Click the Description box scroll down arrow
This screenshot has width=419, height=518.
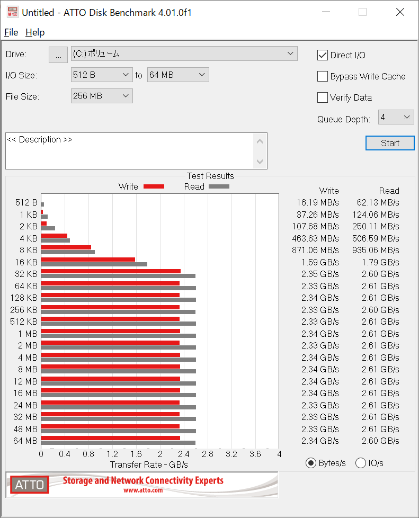260,161
